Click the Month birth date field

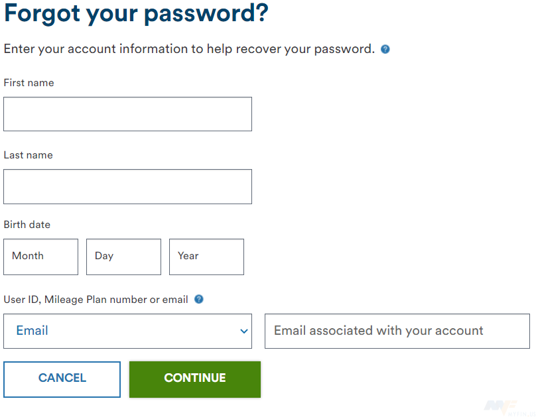(40, 257)
